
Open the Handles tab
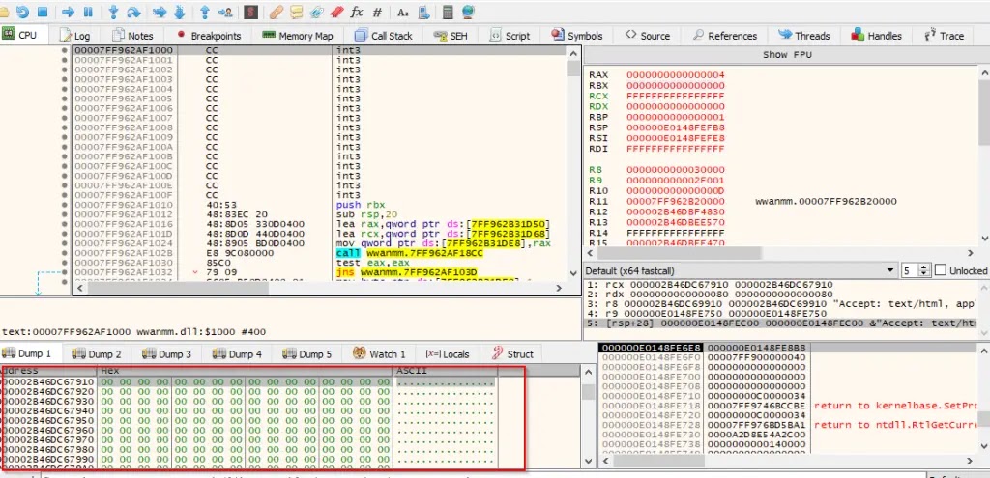pyautogui.click(x=876, y=36)
